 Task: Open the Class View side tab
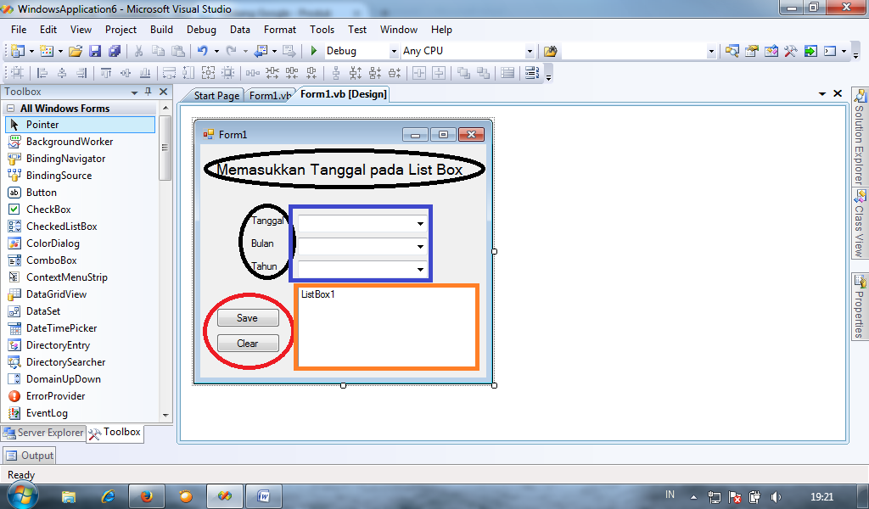click(x=860, y=223)
